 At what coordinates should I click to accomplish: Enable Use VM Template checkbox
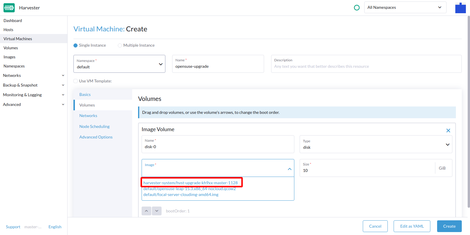coord(75,81)
